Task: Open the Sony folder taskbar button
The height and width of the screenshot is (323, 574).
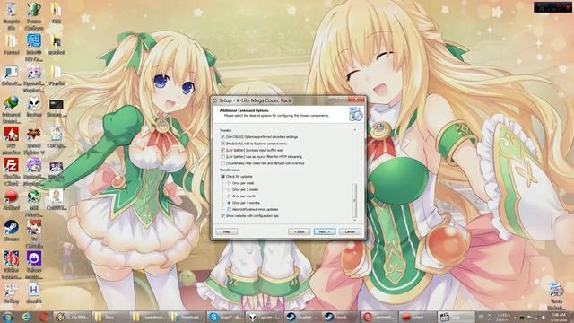Action: [109, 317]
